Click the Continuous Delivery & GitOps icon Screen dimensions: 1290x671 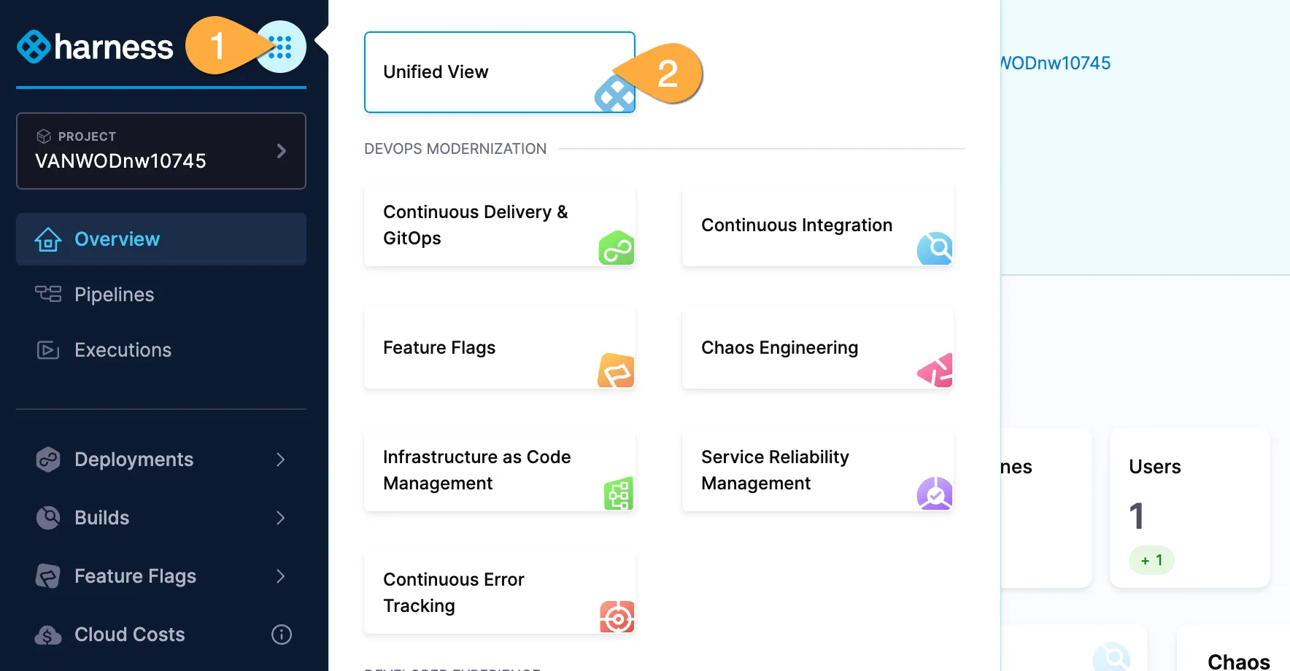pos(617,249)
